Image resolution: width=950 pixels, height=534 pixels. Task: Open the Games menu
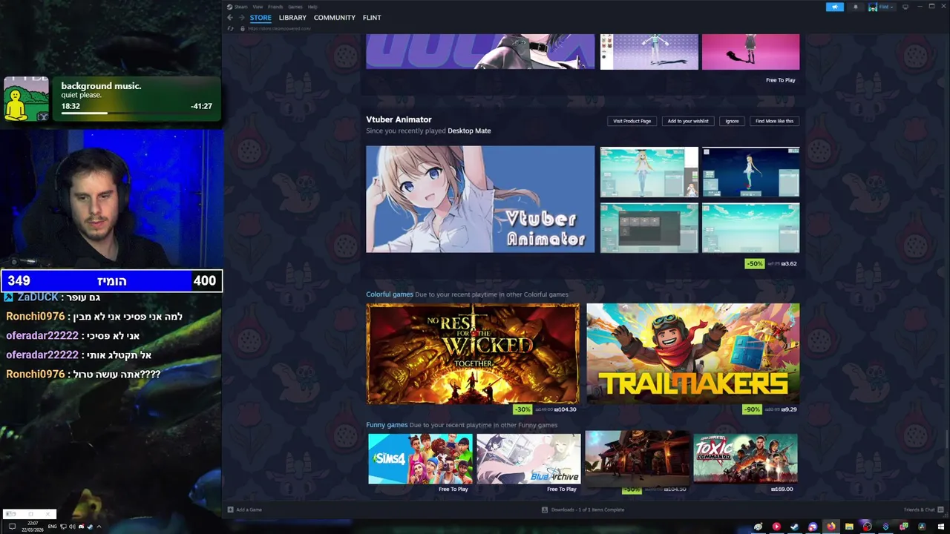pyautogui.click(x=295, y=7)
